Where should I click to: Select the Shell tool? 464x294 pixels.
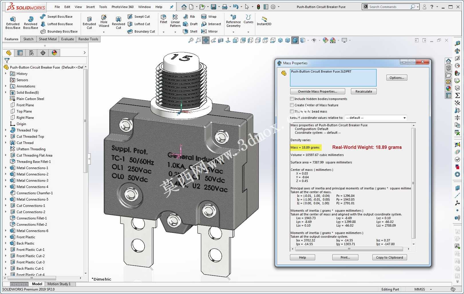coord(190,31)
